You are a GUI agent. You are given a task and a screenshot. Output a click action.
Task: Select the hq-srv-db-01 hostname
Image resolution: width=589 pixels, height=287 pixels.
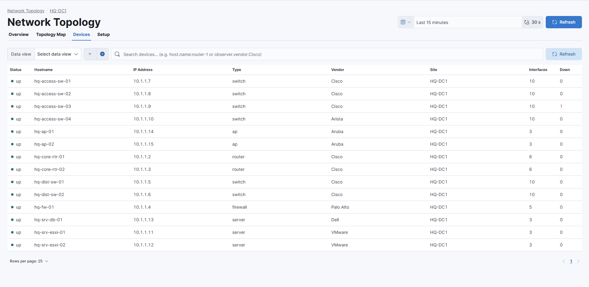[x=48, y=220]
